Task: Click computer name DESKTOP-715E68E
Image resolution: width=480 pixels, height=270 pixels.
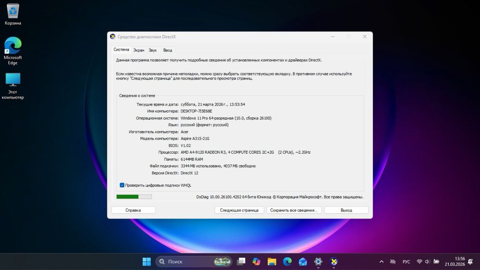Action: pyautogui.click(x=196, y=111)
